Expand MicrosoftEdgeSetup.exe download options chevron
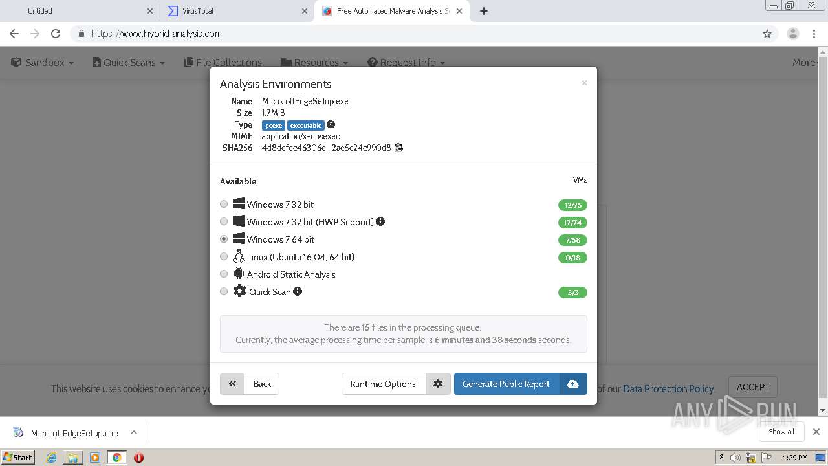828x466 pixels. pos(134,432)
